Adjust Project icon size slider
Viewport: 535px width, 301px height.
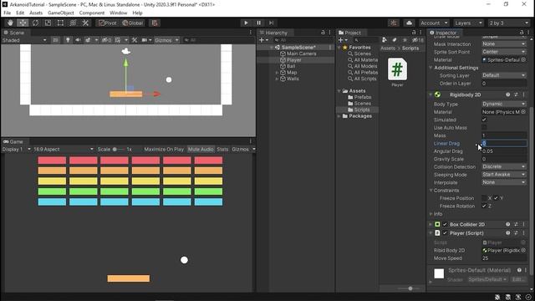tap(410, 288)
